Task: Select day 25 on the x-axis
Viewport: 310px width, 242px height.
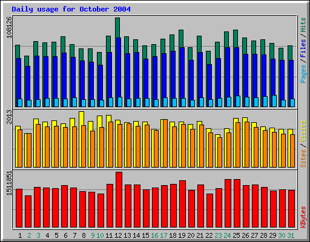Action: point(236,235)
